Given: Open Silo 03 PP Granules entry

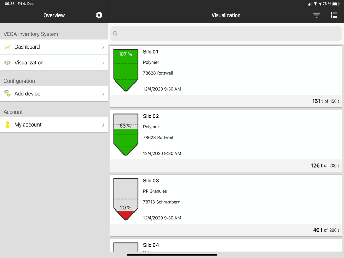Looking at the screenshot, I should point(226,205).
